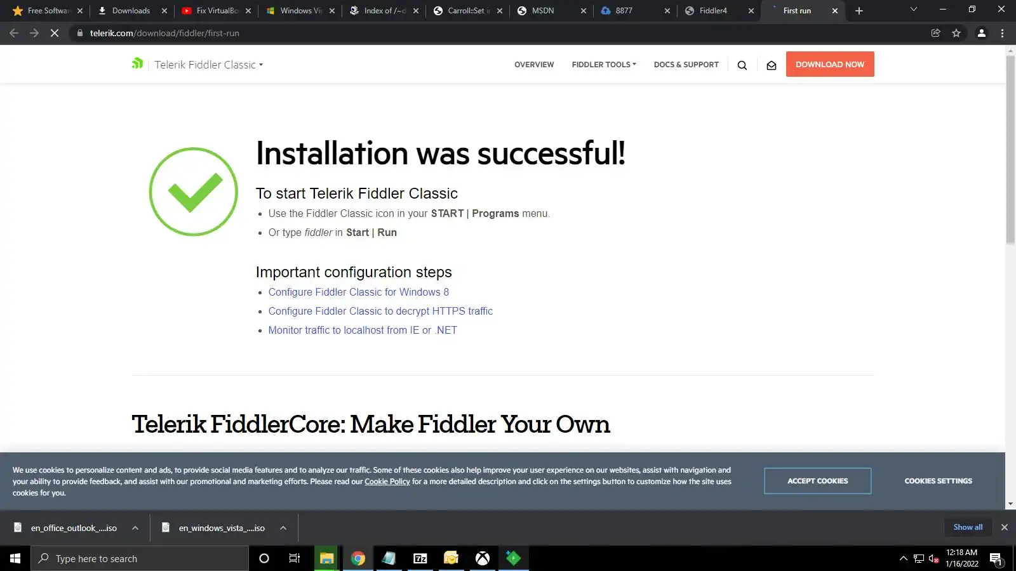Viewport: 1016px width, 571px height.
Task: Open 7-Zip from the taskbar
Action: tap(420, 558)
